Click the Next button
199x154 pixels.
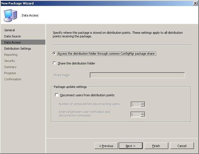131,146
